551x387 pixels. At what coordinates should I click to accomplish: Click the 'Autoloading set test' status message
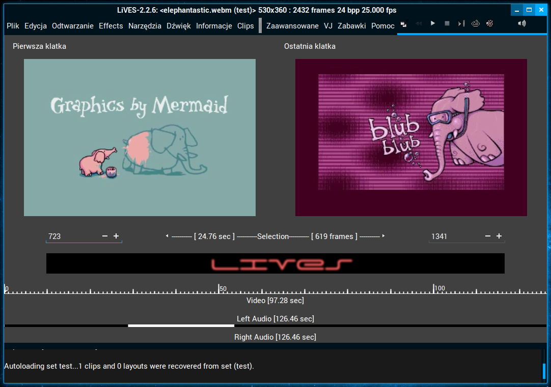[129, 366]
